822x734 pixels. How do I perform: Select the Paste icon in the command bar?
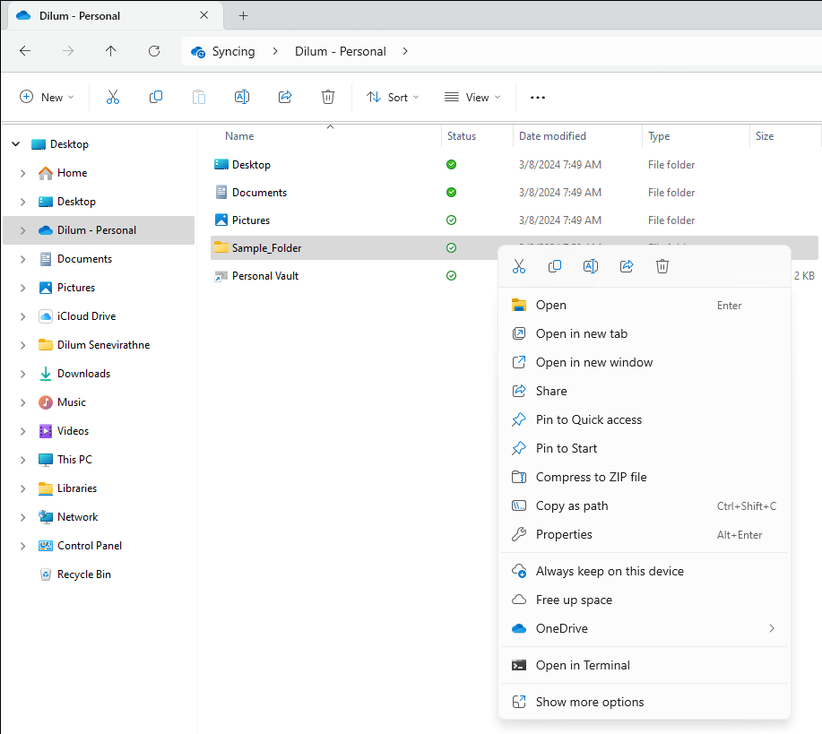click(x=198, y=96)
